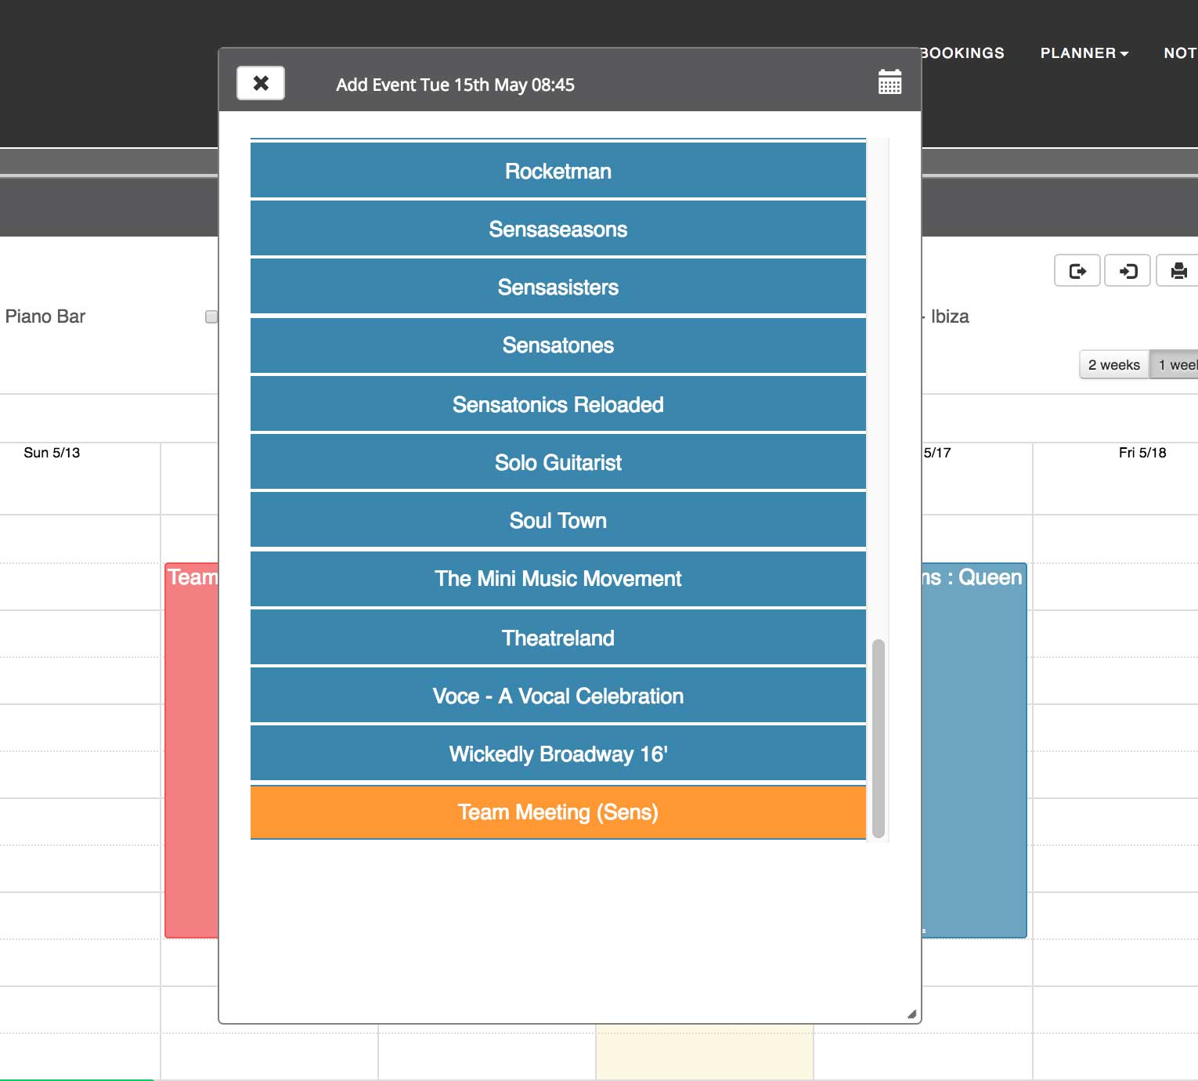Pick the Solo Guitarist option
Screen dimensions: 1198x1081
pyautogui.click(x=558, y=463)
